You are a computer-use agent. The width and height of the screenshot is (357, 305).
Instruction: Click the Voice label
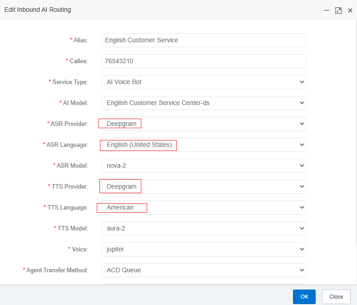tap(80, 250)
